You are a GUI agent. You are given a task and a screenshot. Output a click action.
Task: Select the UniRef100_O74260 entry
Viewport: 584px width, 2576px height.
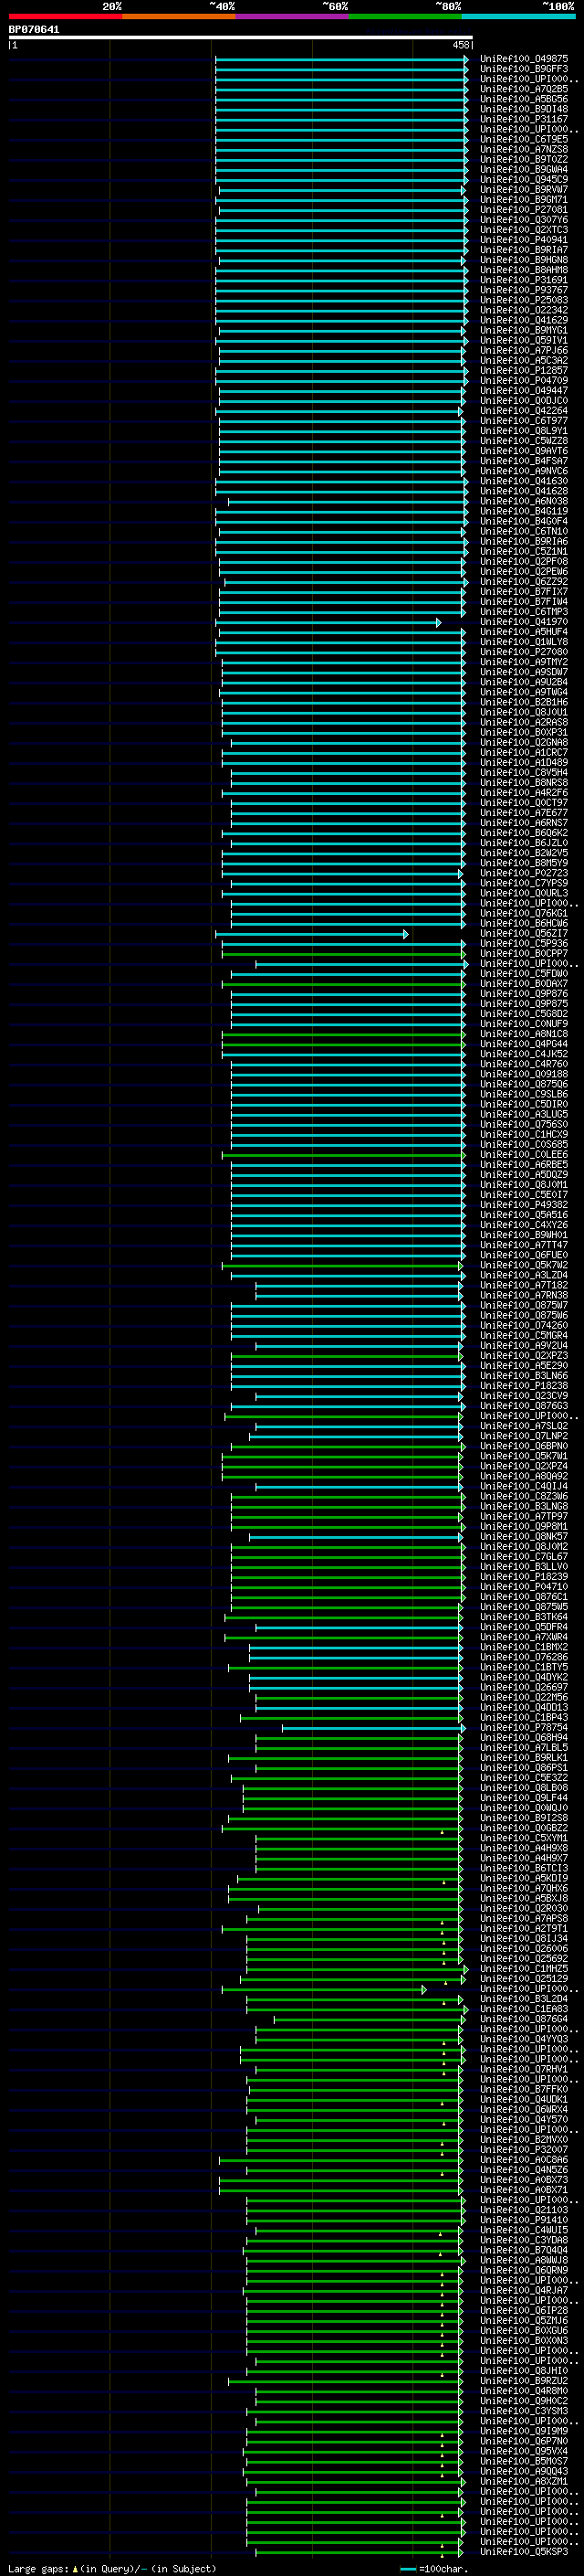point(524,1326)
